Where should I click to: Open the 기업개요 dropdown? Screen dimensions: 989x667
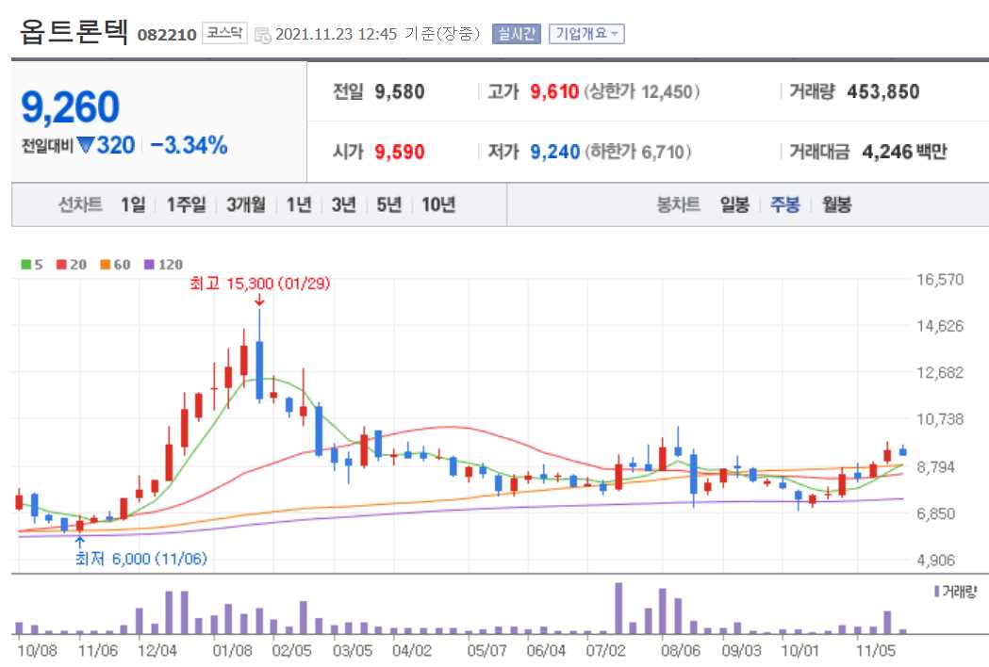(x=586, y=33)
